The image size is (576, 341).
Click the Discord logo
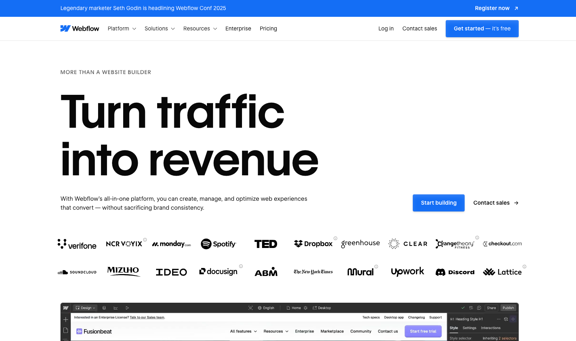tap(455, 272)
